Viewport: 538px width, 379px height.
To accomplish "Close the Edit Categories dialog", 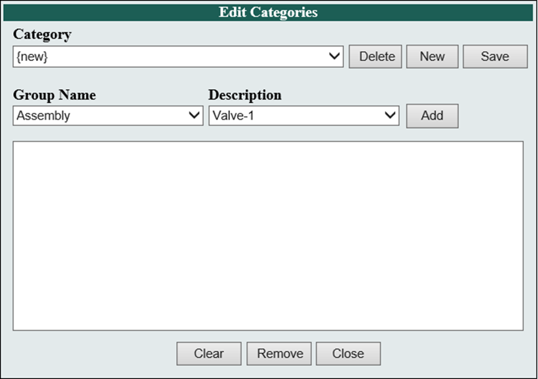I will tap(348, 353).
